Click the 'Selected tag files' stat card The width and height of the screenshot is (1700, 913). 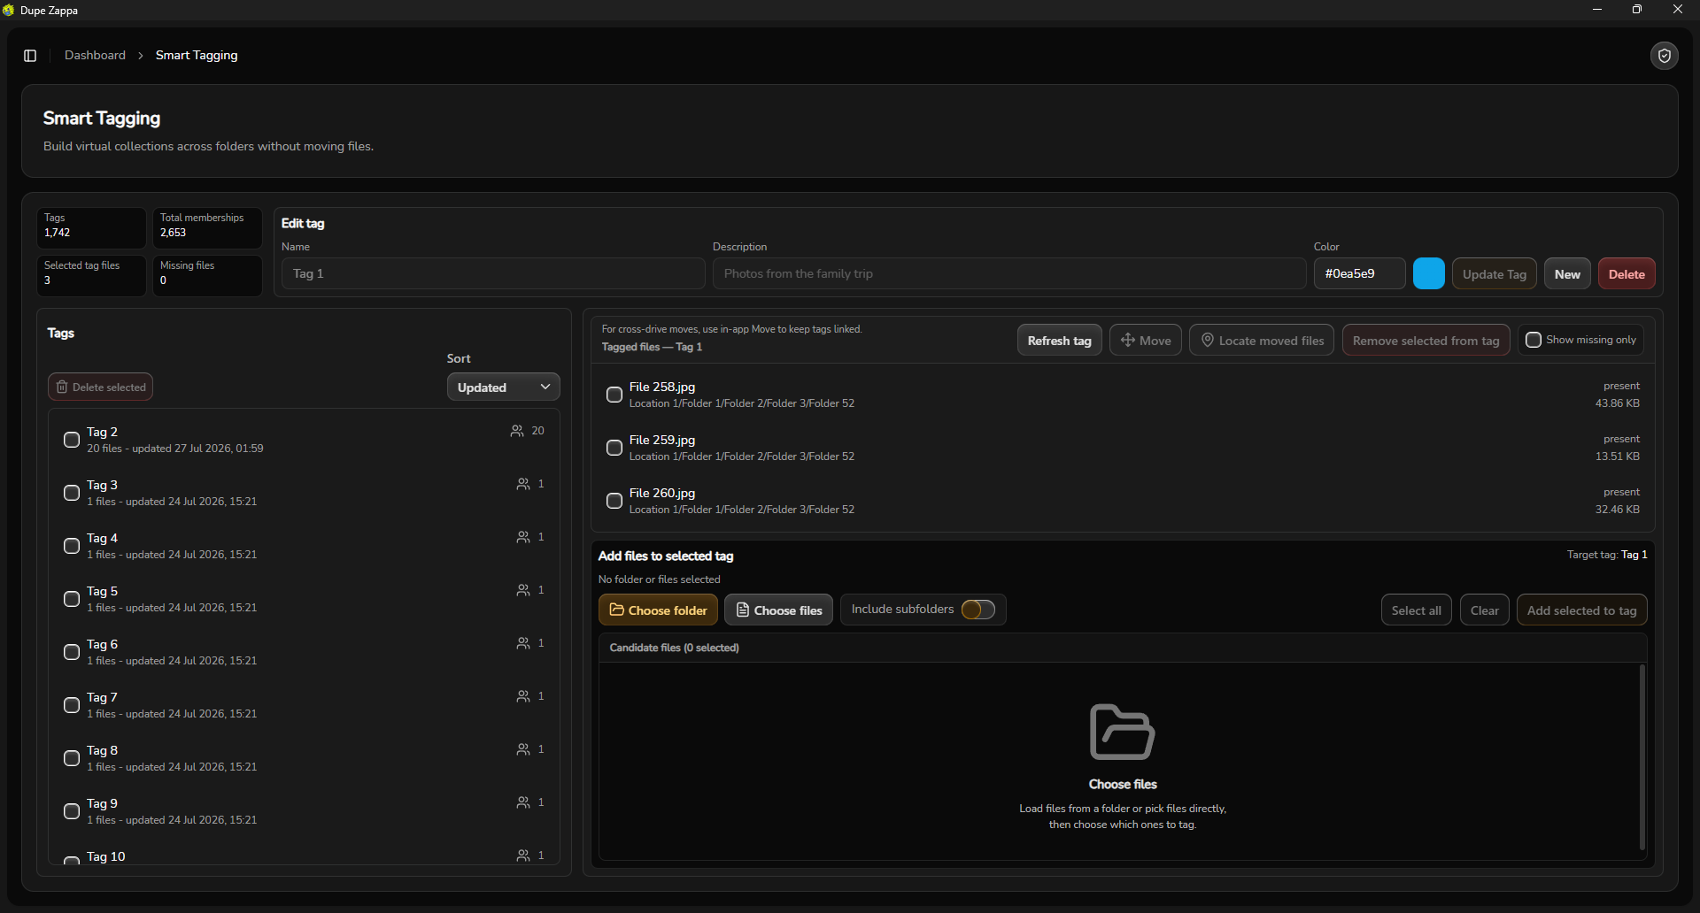coord(91,275)
